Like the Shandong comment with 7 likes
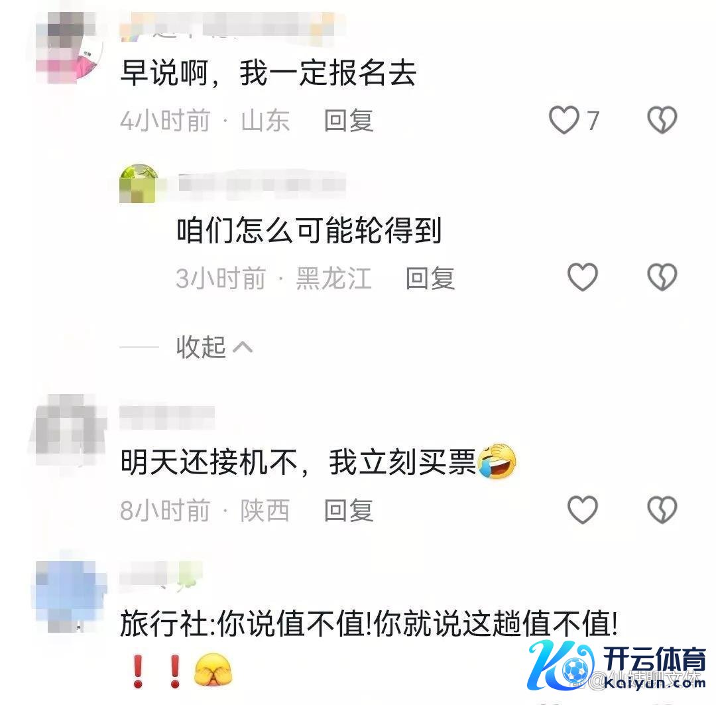The width and height of the screenshot is (716, 705). tap(564, 120)
